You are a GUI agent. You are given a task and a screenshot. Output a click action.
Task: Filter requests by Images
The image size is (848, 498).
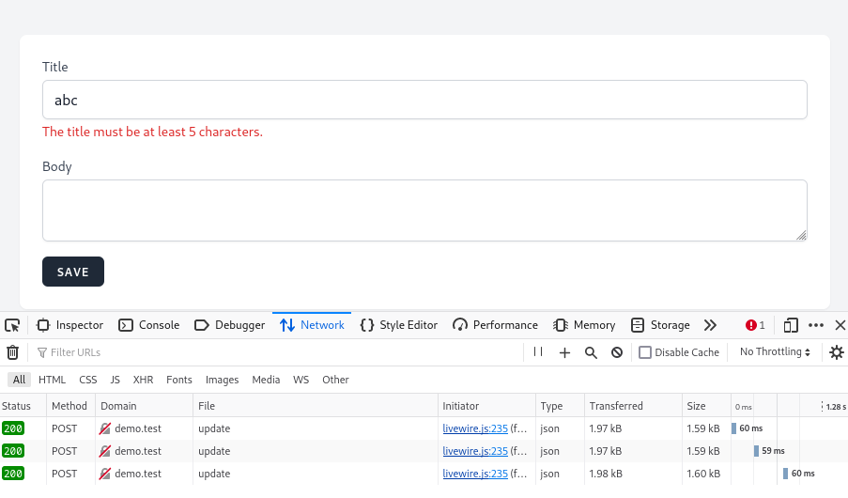(222, 380)
